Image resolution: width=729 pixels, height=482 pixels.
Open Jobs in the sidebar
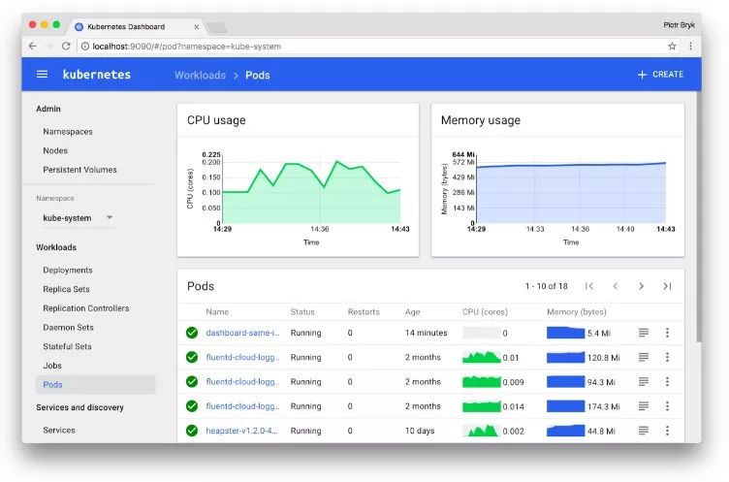pyautogui.click(x=52, y=366)
